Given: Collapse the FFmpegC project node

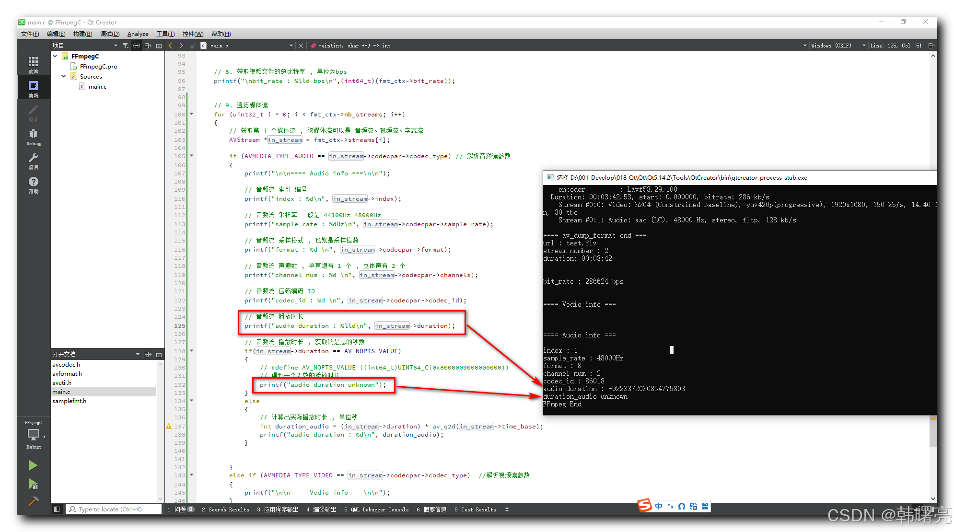Looking at the screenshot, I should click(55, 56).
